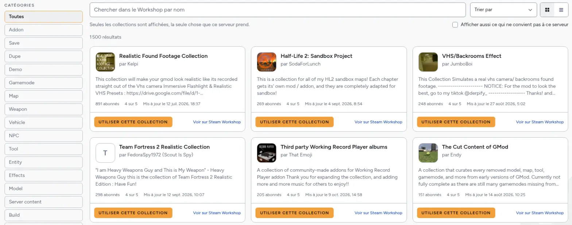Filter by Save category
The image size is (572, 225).
(44, 43)
